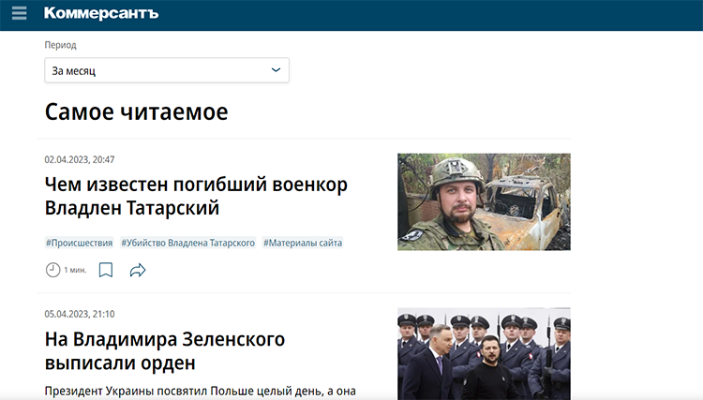
Task: Click the 'Самое читаемое' heading
Action: tap(136, 112)
